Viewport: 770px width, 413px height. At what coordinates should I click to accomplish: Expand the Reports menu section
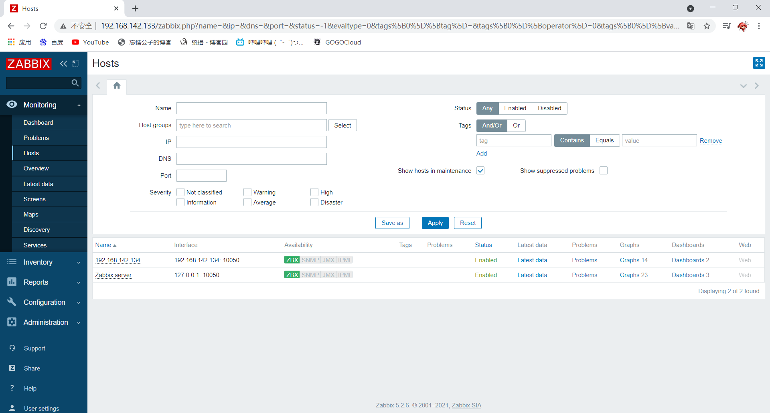79,282
